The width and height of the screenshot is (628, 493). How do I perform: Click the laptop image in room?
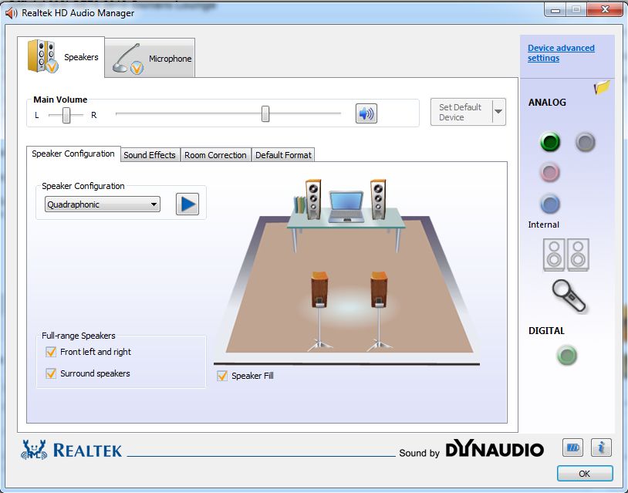pos(346,207)
